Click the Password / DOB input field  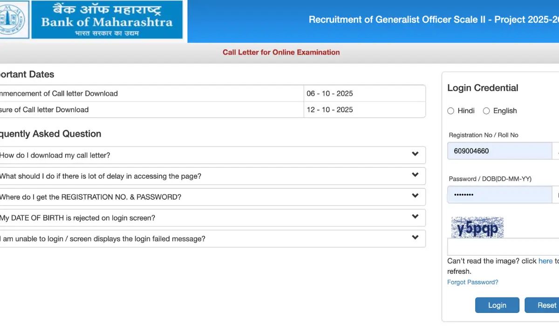[x=498, y=195]
